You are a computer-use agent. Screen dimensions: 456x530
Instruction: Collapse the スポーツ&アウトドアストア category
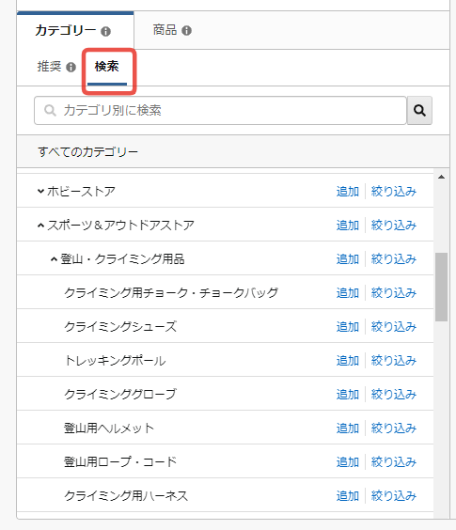coord(40,226)
